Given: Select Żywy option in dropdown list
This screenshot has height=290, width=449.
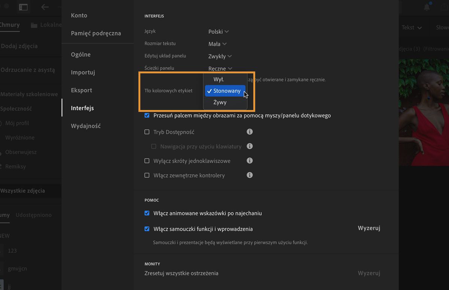Looking at the screenshot, I should pos(220,102).
